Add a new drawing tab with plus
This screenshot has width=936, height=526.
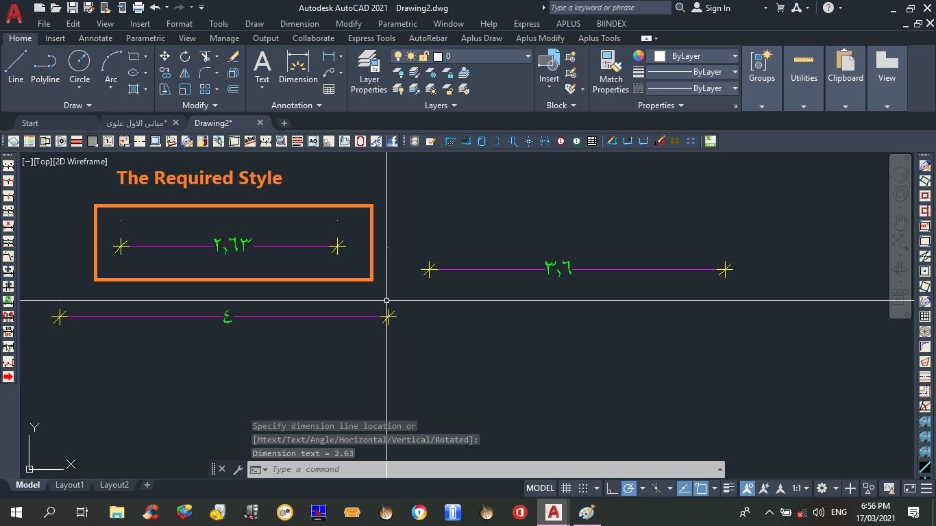tap(284, 123)
